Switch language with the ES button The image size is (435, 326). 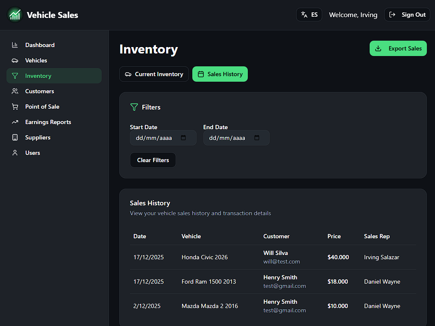click(x=309, y=15)
